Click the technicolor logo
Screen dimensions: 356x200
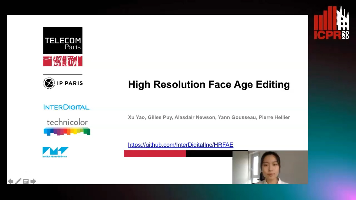tap(67, 127)
